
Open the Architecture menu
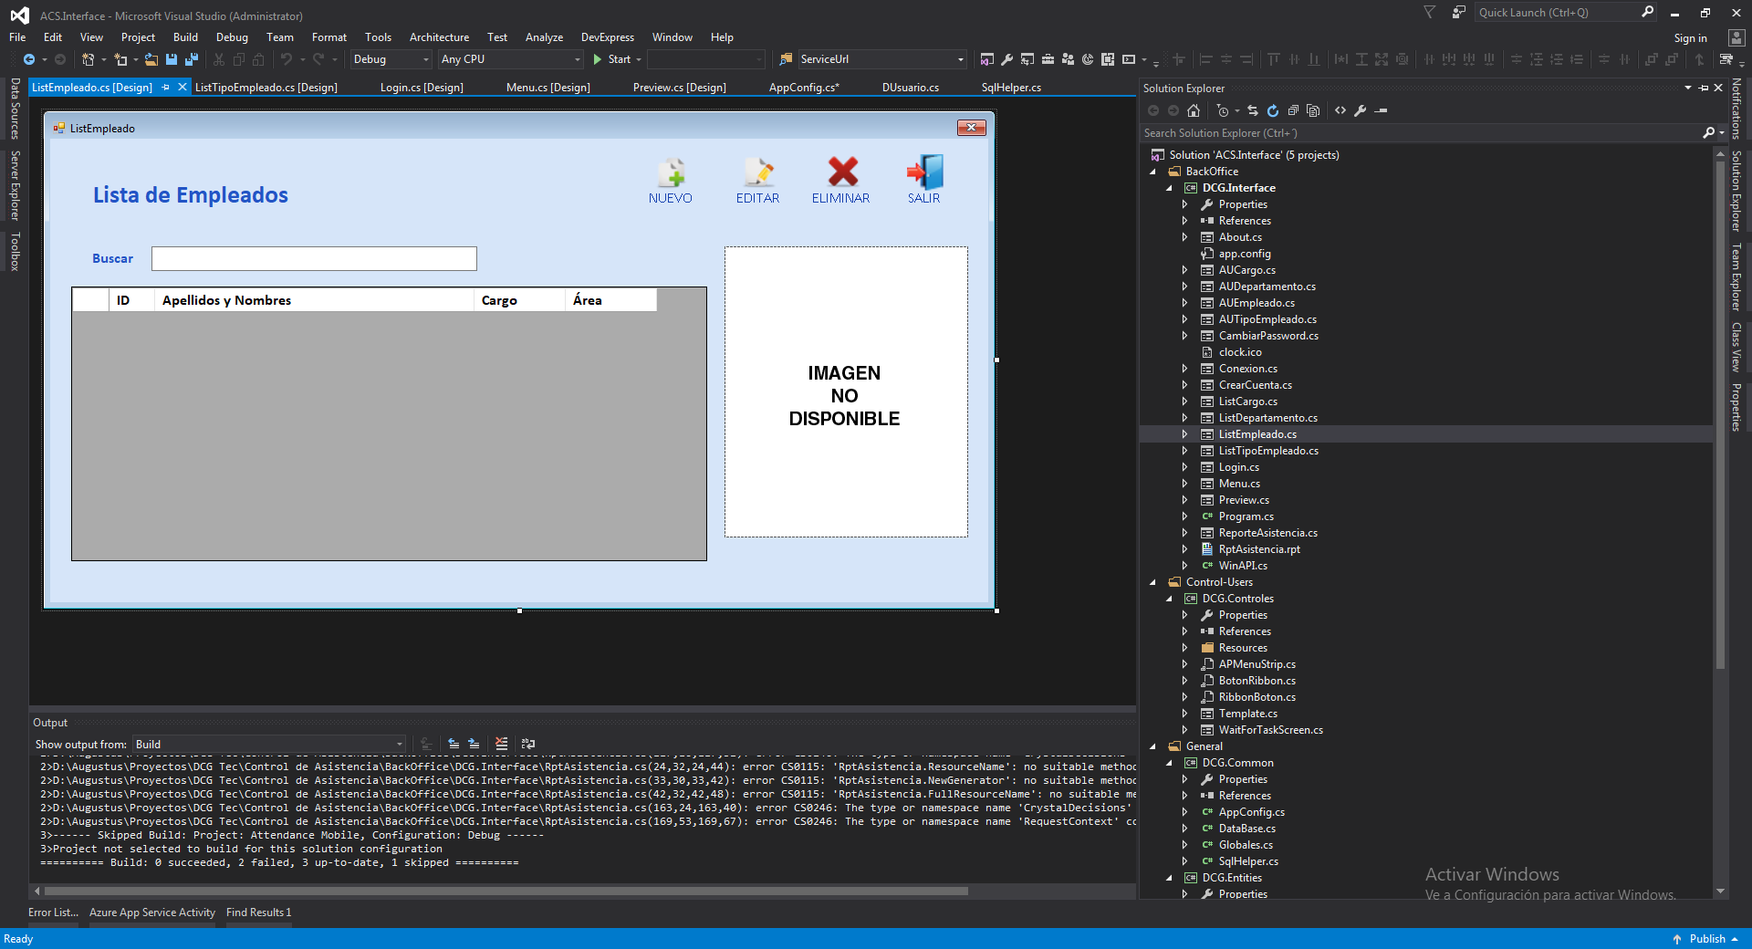click(x=439, y=37)
